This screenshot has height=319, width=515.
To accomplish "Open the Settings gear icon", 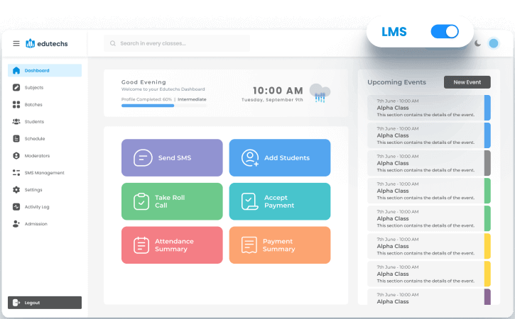I will click(x=16, y=189).
